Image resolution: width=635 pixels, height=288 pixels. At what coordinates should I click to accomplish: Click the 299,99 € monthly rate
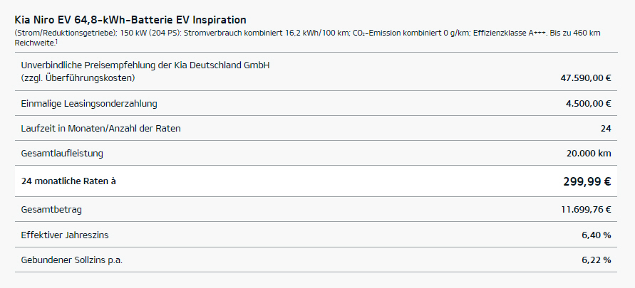coord(587,181)
